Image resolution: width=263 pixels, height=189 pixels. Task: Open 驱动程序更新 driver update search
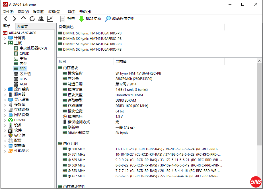click(x=120, y=19)
